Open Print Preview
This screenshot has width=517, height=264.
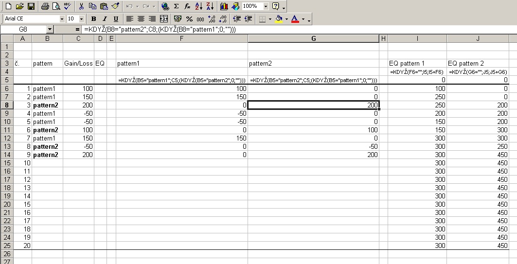56,6
